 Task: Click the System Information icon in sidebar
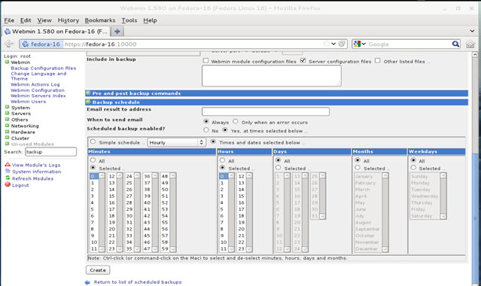pos(8,172)
